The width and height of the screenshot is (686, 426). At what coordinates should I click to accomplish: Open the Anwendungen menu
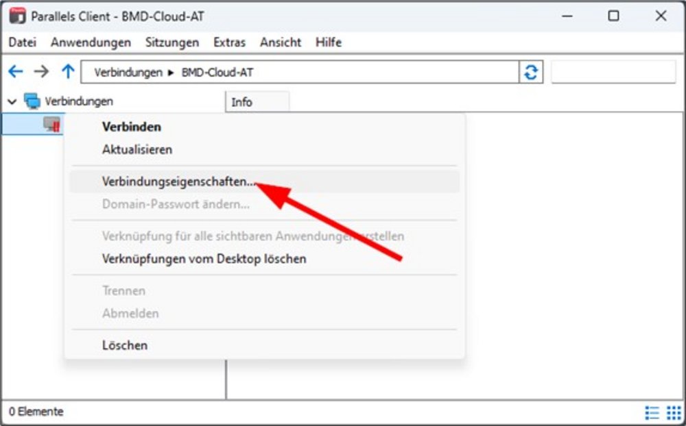91,42
